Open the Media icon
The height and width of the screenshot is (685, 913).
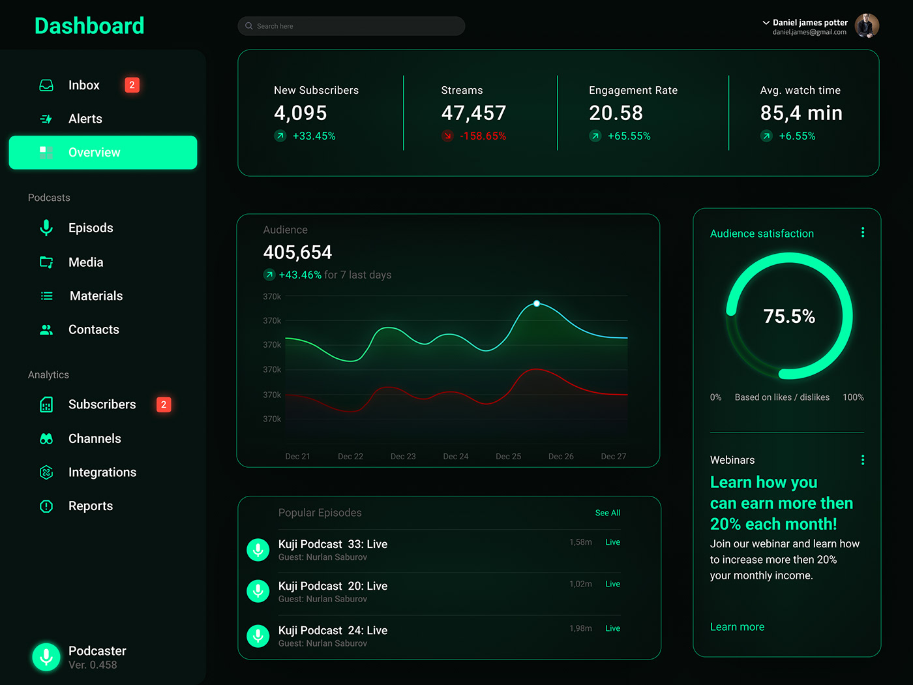tap(46, 262)
